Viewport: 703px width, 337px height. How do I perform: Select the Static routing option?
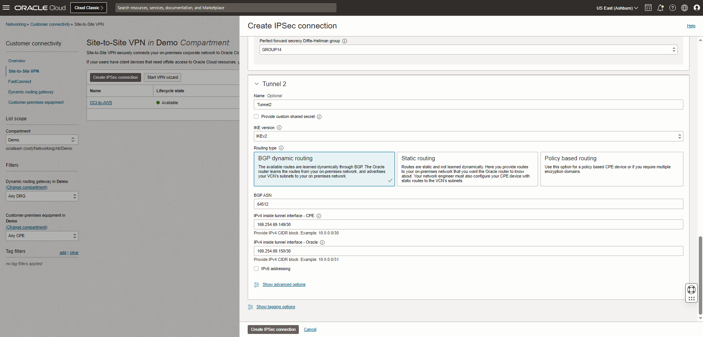pos(467,169)
